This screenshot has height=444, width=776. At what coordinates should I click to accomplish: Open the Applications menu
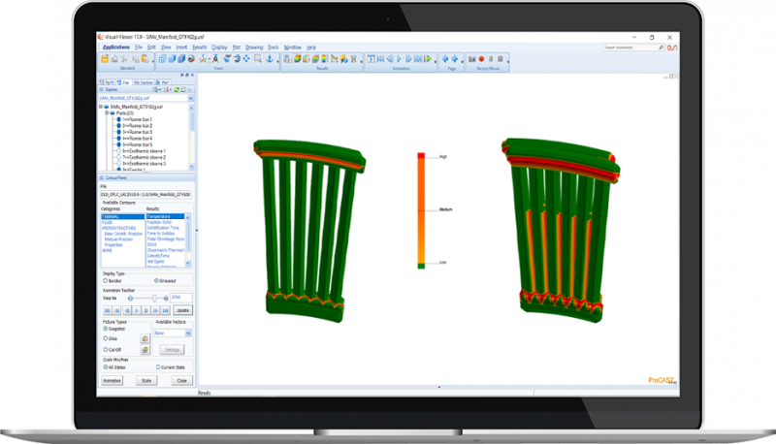116,47
